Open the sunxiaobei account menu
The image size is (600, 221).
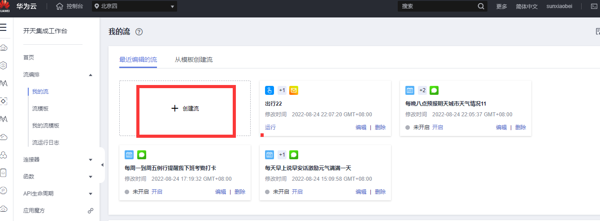[559, 6]
